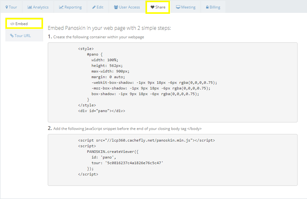The image size is (307, 199).
Task: Click the 'margin: 0 auto;' code line
Action: pos(108,77)
